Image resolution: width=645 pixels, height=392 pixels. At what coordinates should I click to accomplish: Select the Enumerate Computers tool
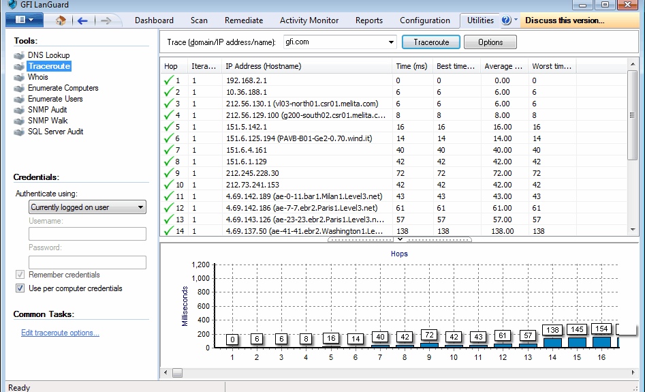coord(63,88)
